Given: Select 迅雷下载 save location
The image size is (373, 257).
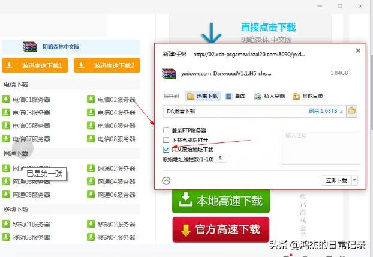Looking at the screenshot, I should click(x=203, y=96).
